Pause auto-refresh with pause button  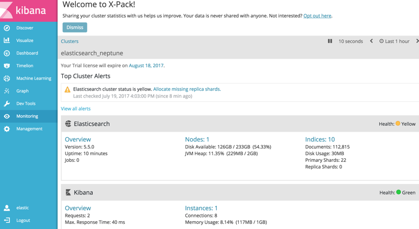click(330, 41)
